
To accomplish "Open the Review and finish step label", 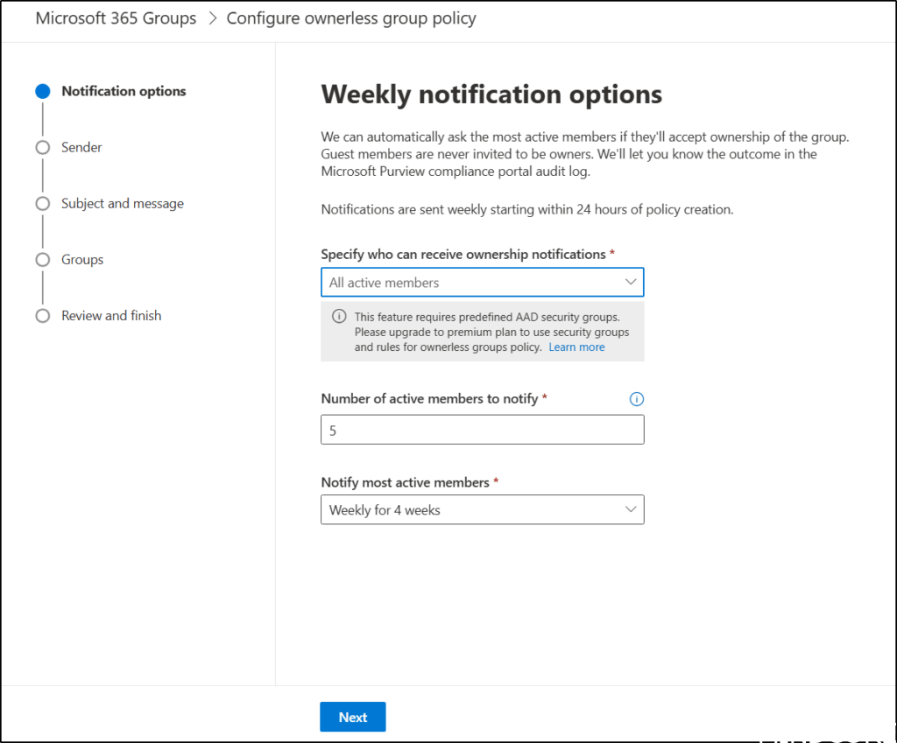I will pos(111,316).
